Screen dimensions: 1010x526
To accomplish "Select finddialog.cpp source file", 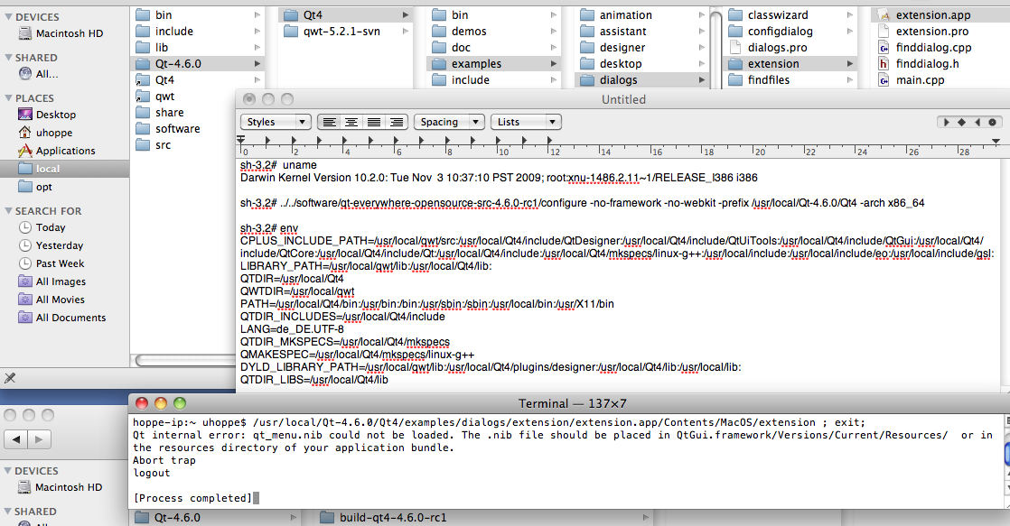I will (925, 47).
